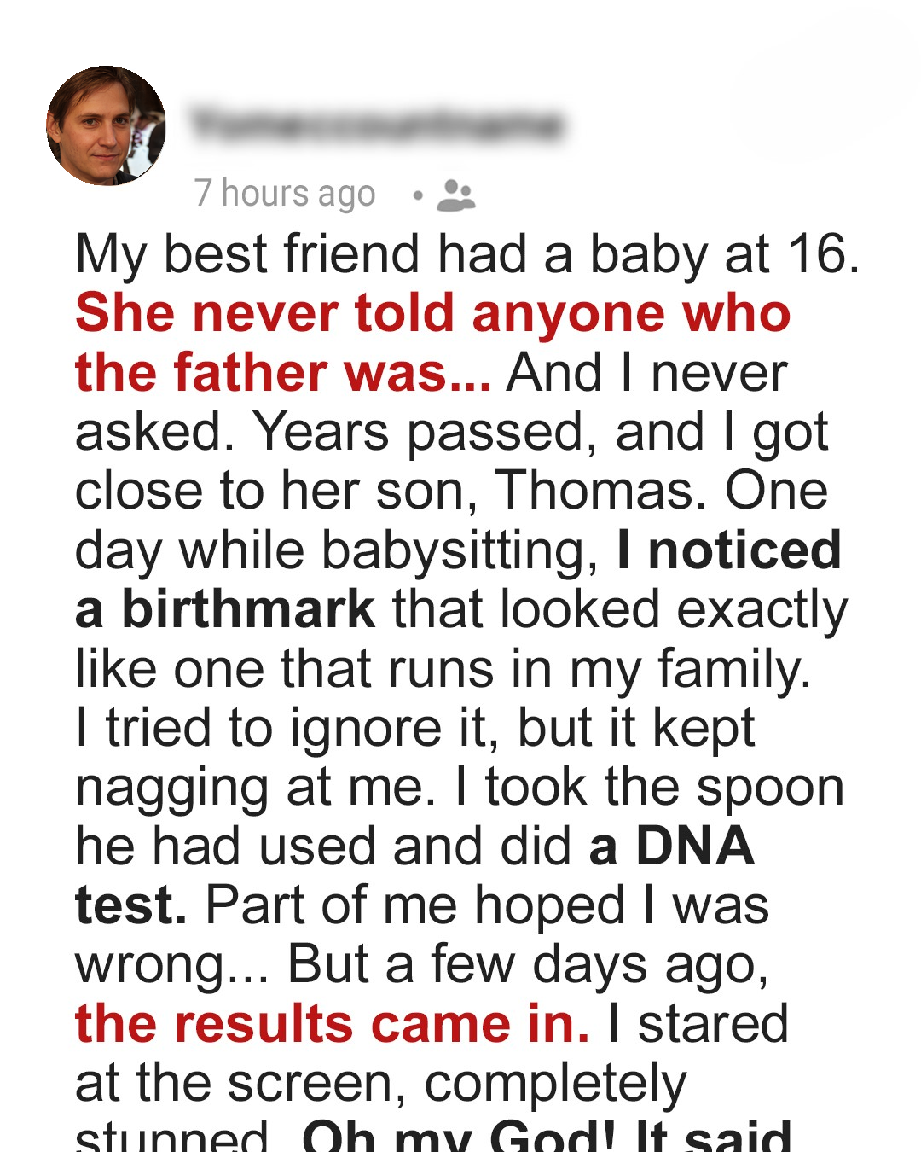Image resolution: width=921 pixels, height=1152 pixels.
Task: Open the "7 hours ago" timestamp
Action: [284, 194]
